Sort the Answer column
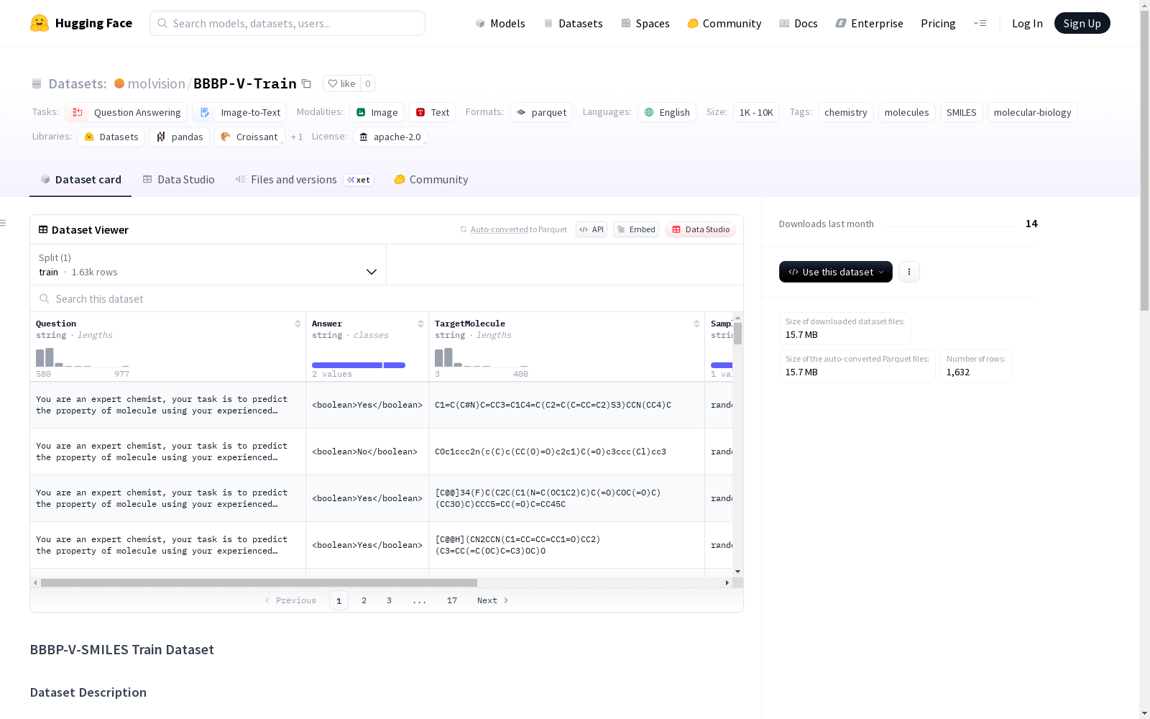 [x=420, y=324]
